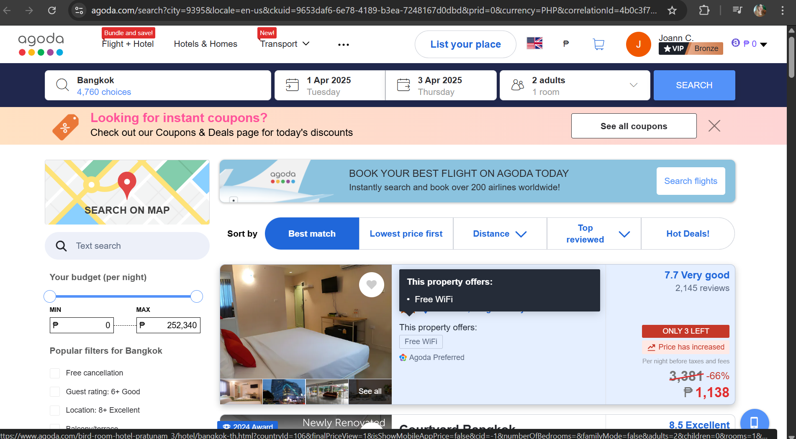The width and height of the screenshot is (796, 439).
Task: Click the text search magnifier icon
Action: coord(61,246)
